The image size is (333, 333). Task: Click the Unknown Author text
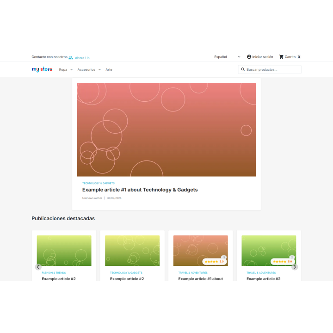point(92,198)
